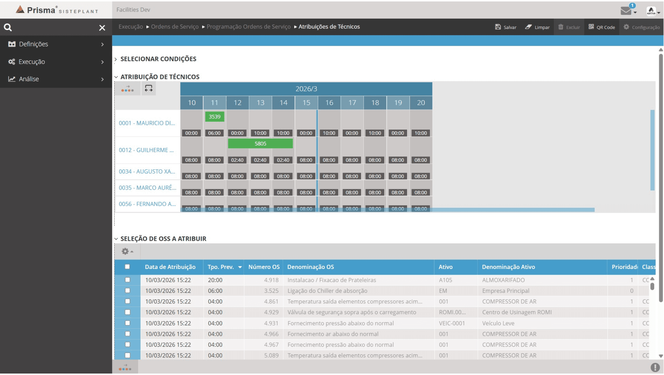
Task: Click Programação Ordens de Serviço breadcrumb
Action: (248, 27)
